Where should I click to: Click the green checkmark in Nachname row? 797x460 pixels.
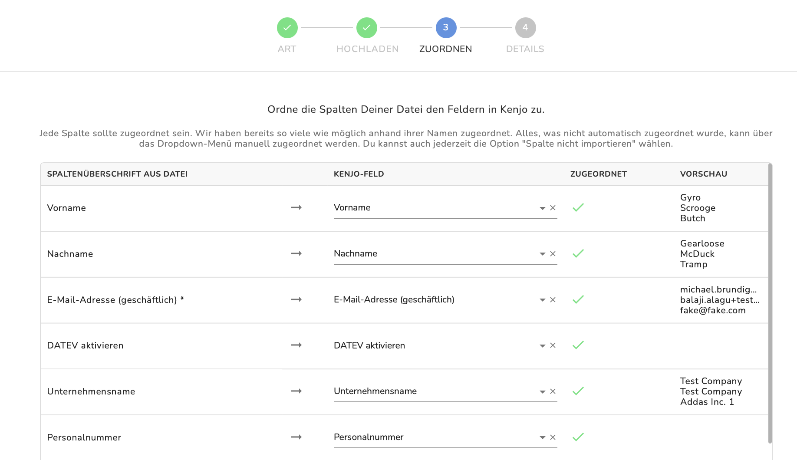pos(578,253)
